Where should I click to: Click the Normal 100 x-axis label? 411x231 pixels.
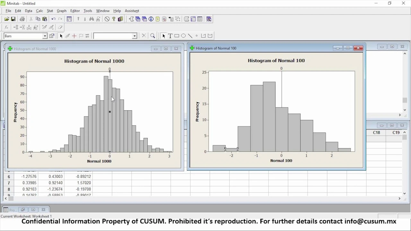click(x=281, y=160)
